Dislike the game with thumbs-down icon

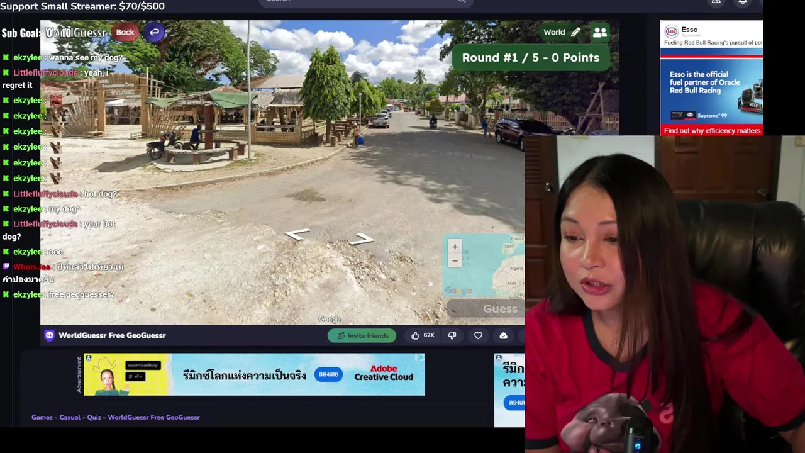452,335
